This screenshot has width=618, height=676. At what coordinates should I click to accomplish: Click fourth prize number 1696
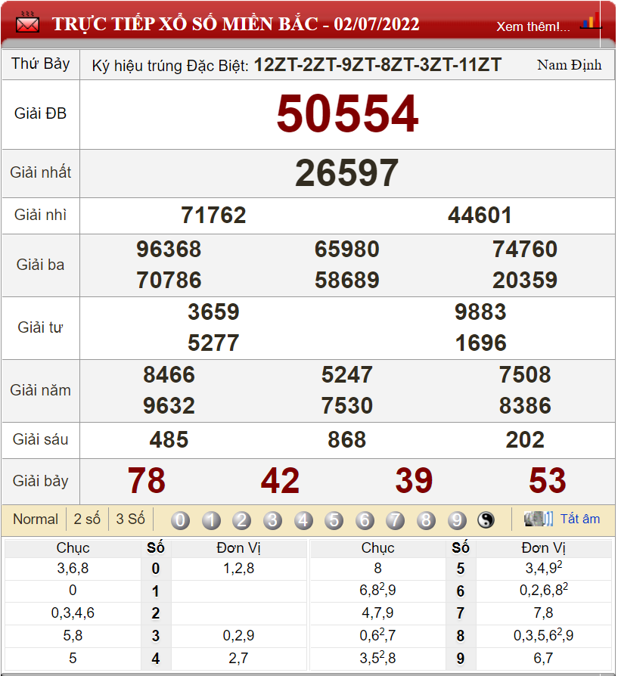point(480,343)
